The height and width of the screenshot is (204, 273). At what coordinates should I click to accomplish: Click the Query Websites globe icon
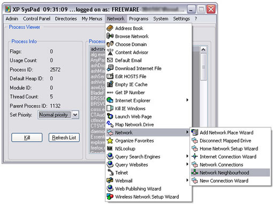[x=110, y=164]
